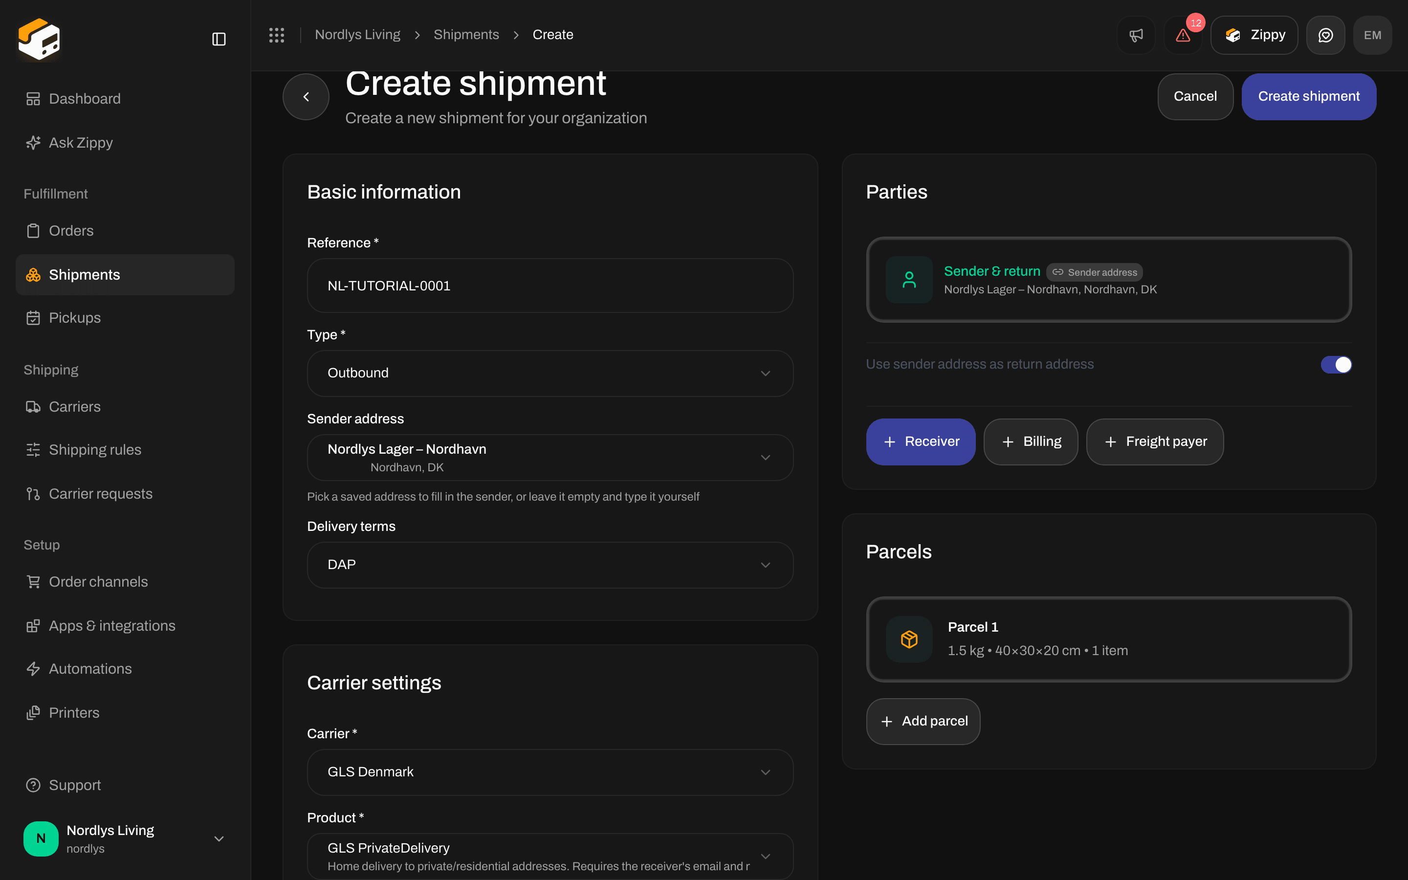1408x880 pixels.
Task: Open Order channels in sidebar
Action: (125, 581)
